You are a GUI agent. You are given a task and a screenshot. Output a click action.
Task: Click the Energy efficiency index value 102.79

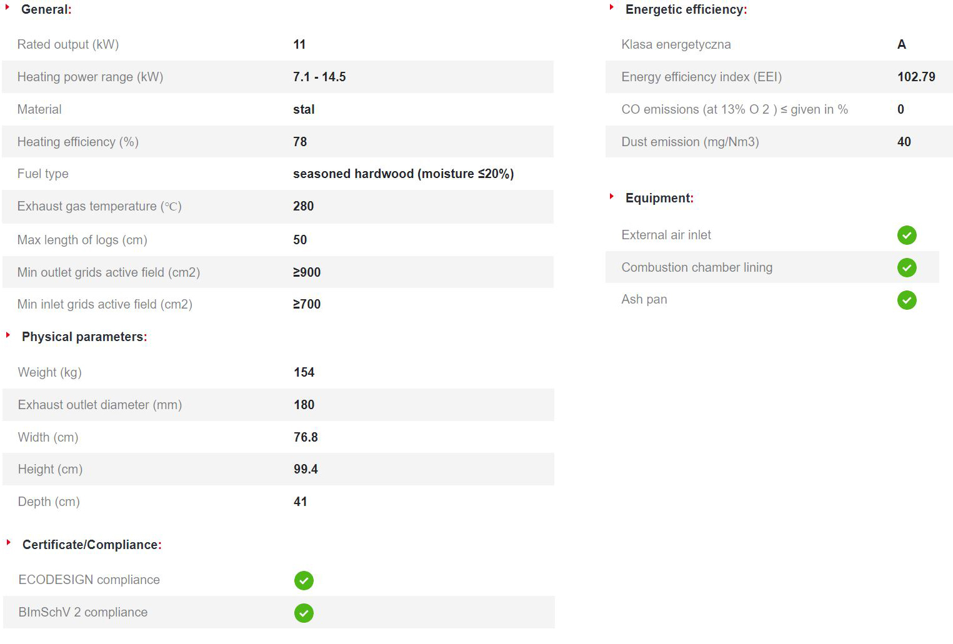(916, 77)
